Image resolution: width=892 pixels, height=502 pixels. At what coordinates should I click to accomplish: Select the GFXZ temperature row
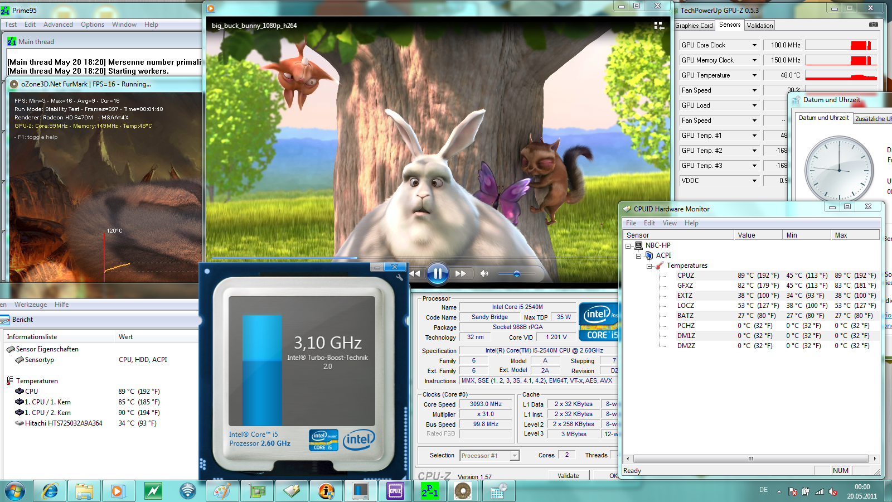click(752, 286)
